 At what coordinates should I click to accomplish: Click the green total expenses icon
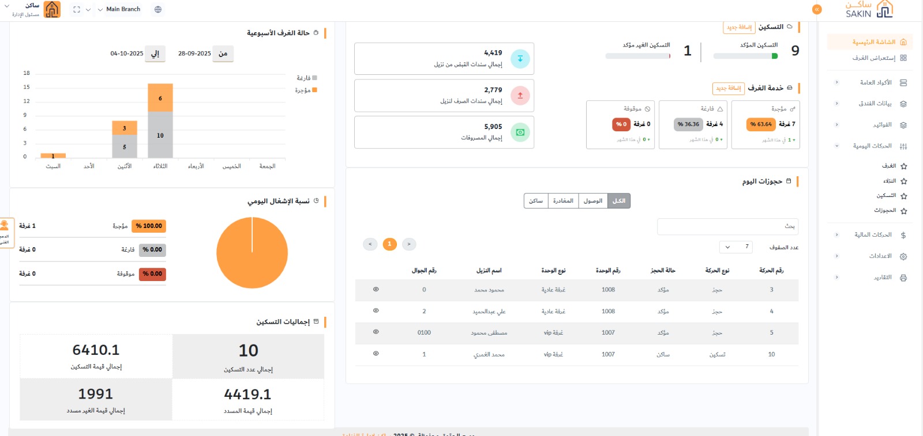coord(520,132)
